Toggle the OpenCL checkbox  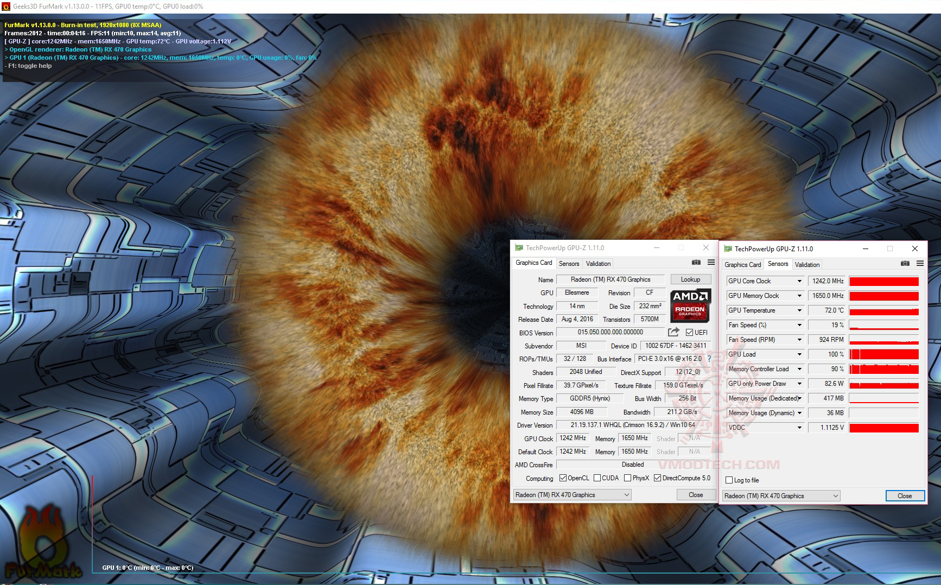563,478
